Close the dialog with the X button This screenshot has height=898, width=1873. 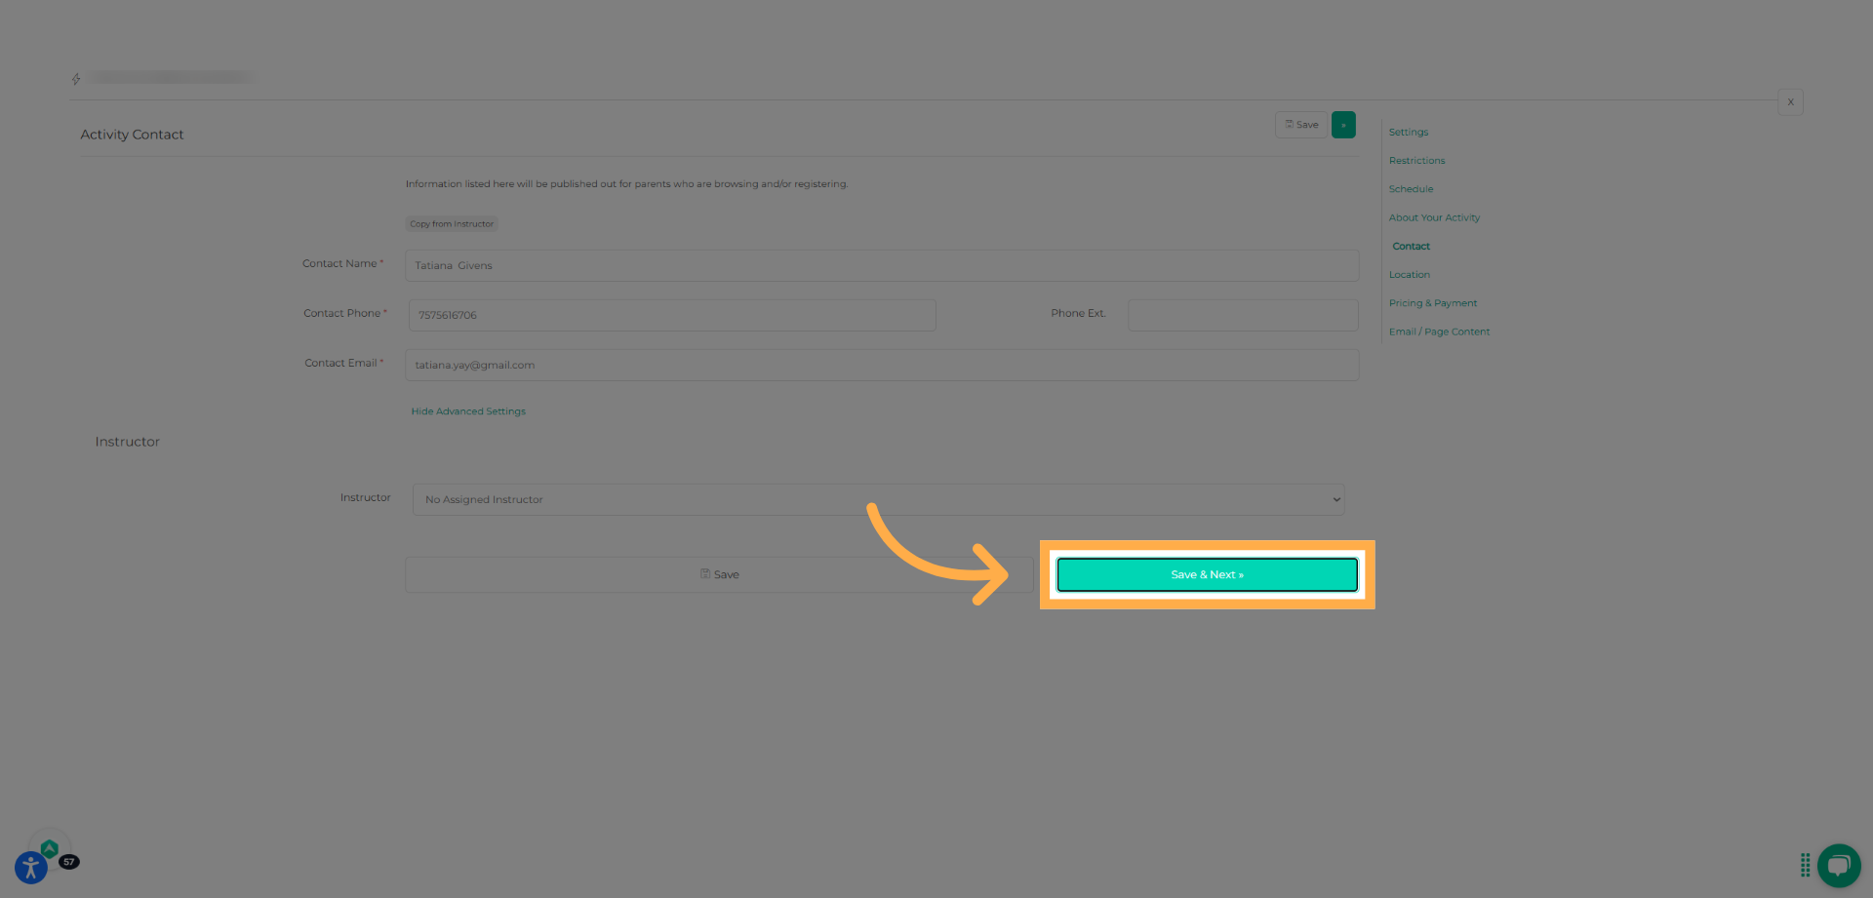pos(1790,102)
